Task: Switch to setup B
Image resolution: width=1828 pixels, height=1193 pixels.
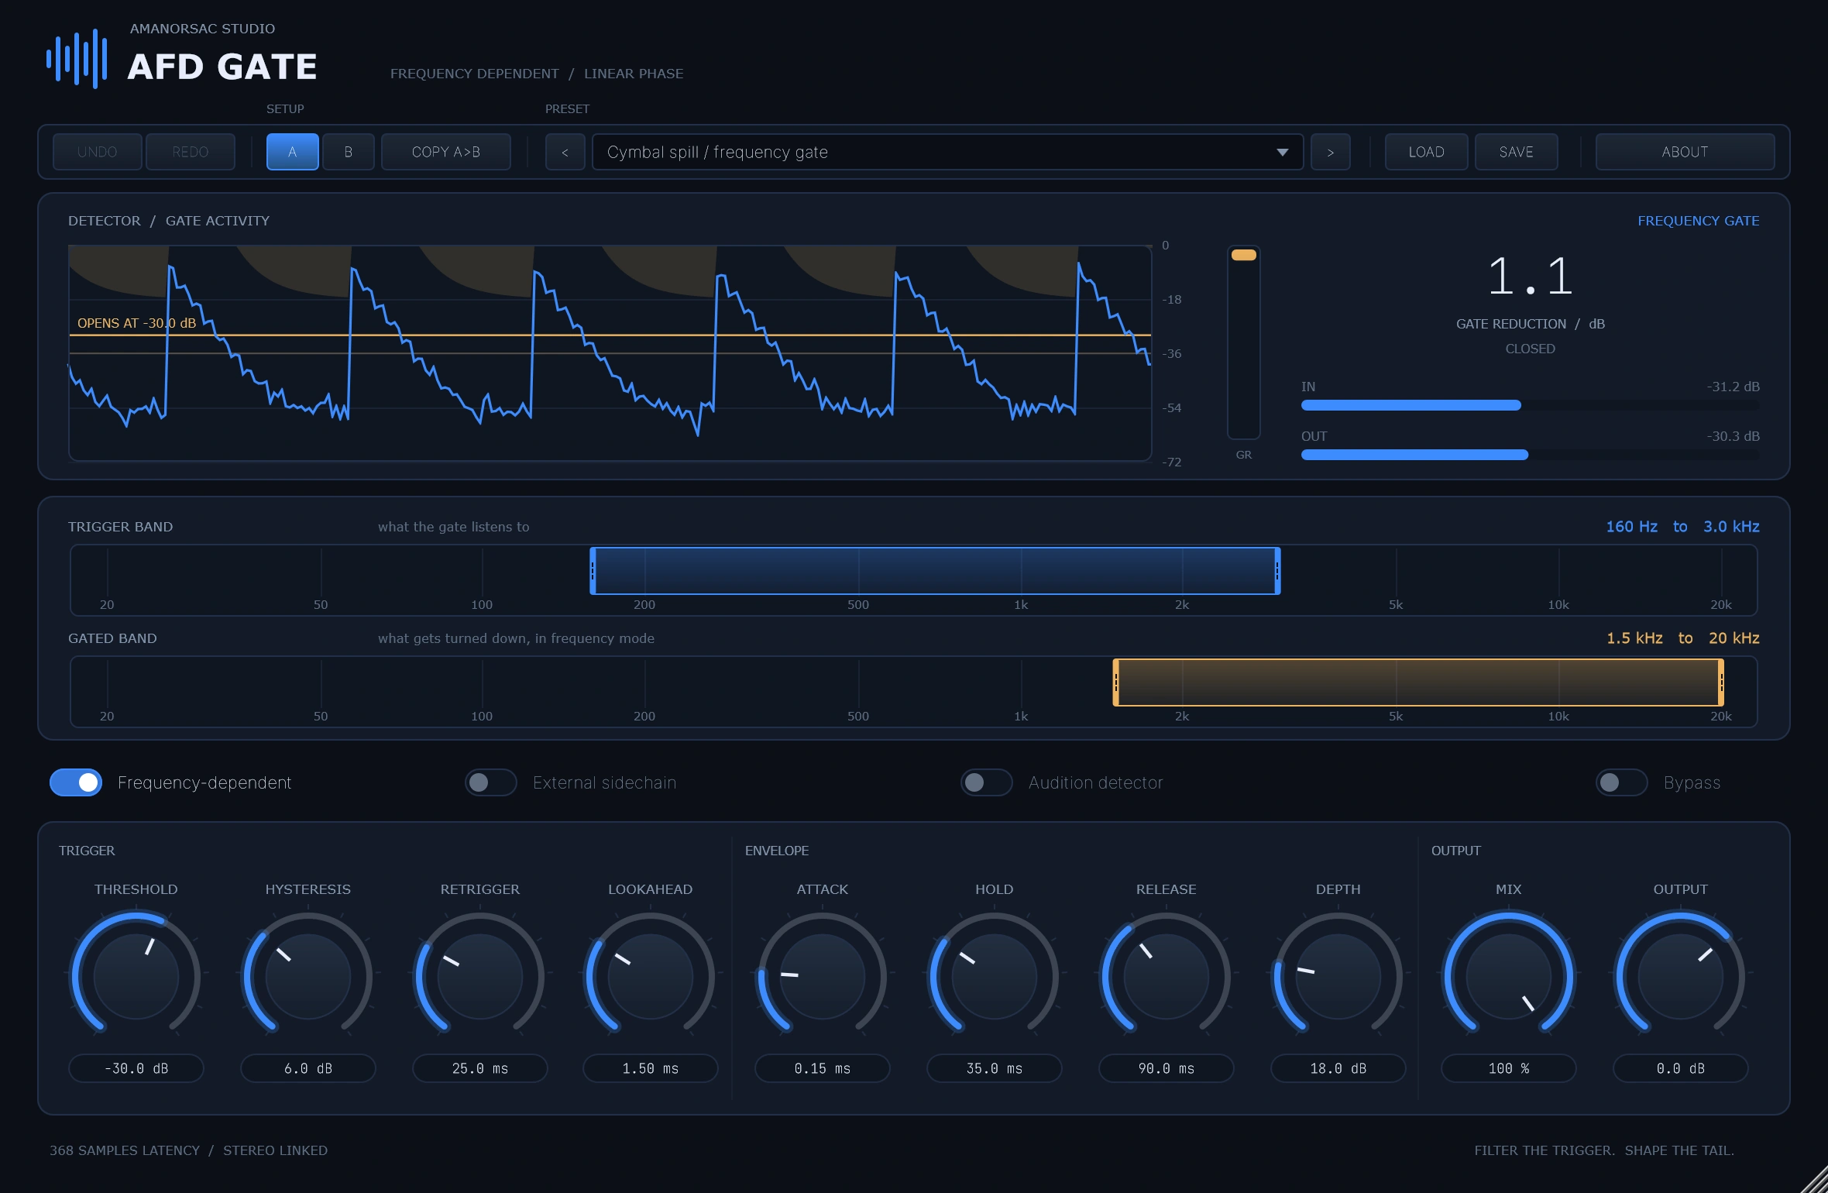Action: pyautogui.click(x=349, y=152)
